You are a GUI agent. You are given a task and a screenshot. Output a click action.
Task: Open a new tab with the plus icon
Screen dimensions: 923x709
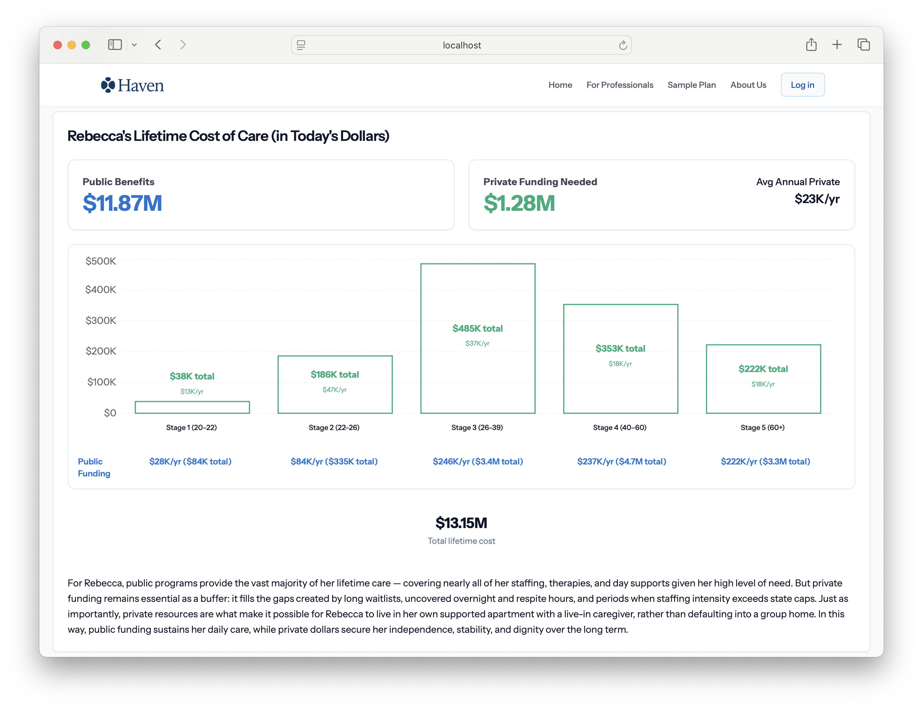coord(837,44)
